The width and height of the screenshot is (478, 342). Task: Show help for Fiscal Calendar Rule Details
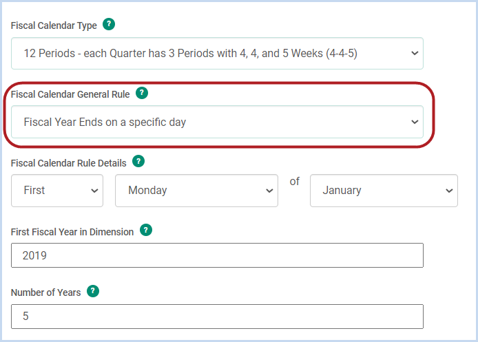138,161
